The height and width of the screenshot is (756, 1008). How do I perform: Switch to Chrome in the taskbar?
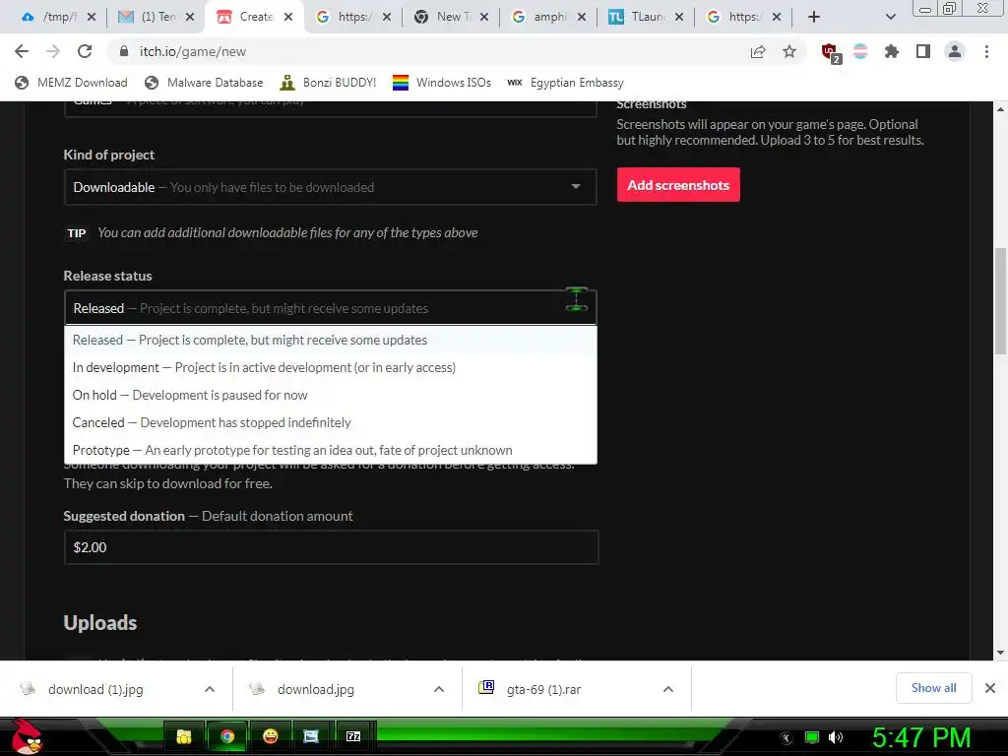227,736
